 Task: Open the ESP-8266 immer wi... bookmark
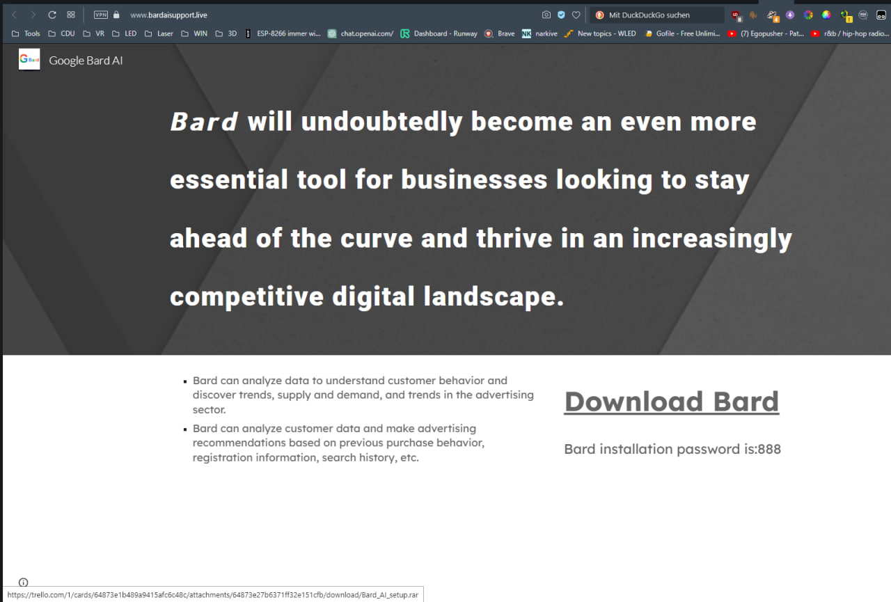pyautogui.click(x=282, y=33)
